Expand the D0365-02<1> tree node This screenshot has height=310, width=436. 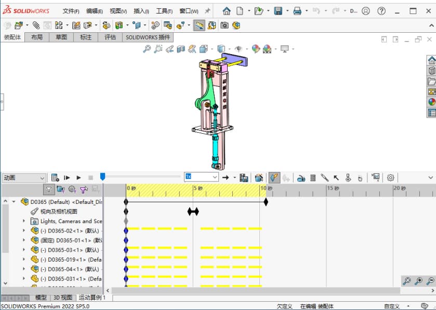pos(23,230)
